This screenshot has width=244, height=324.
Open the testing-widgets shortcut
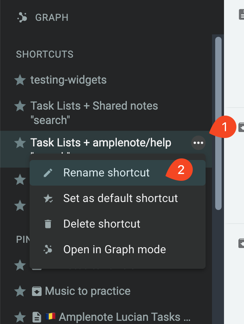(68, 80)
